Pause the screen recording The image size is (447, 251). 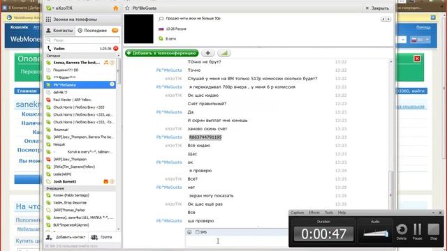click(418, 231)
